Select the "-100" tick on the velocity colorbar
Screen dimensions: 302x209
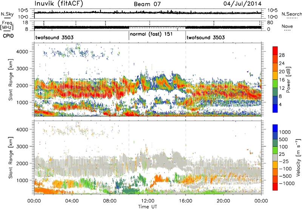pos(285,169)
